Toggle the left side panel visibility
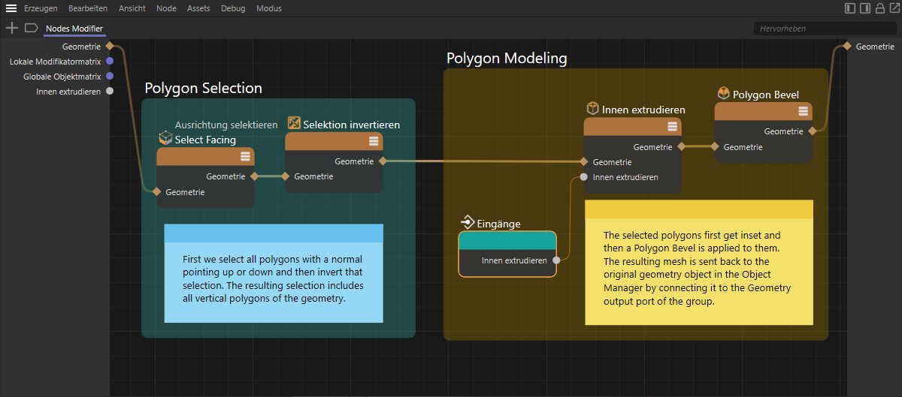 pyautogui.click(x=850, y=8)
